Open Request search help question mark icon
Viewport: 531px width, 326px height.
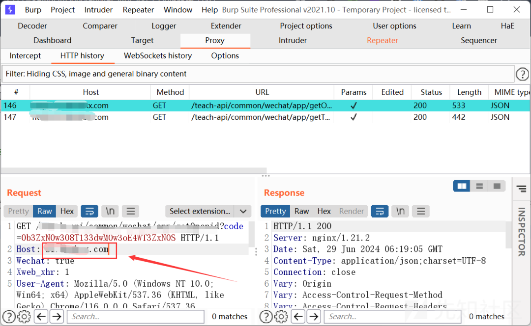(9, 317)
